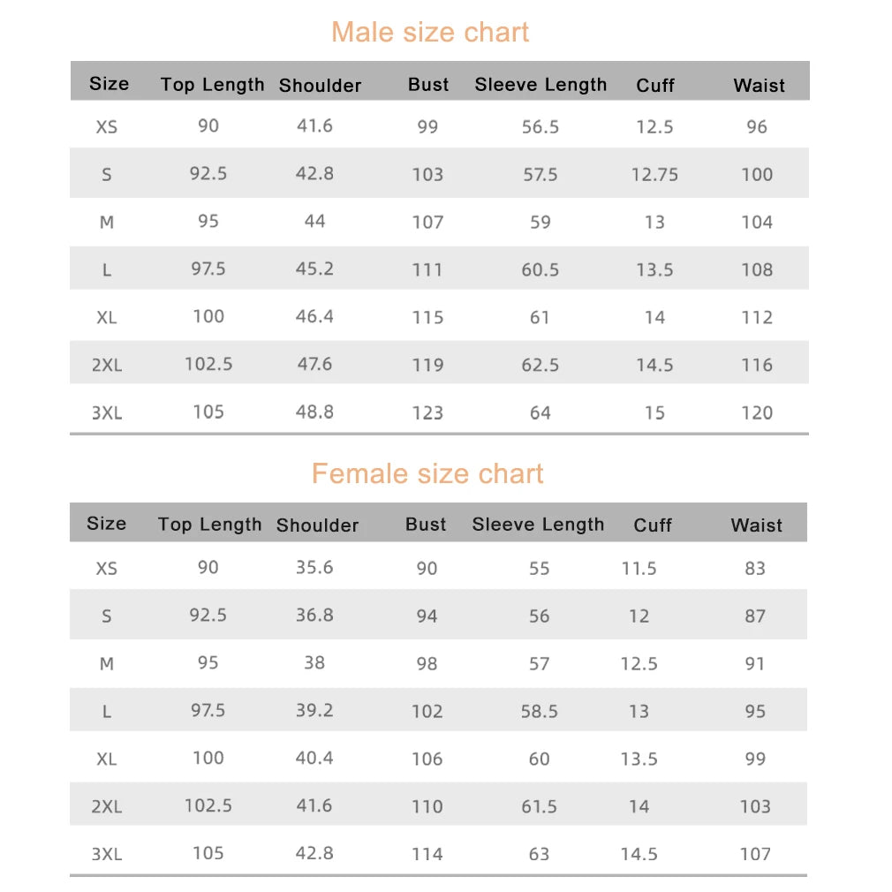
Task: Click female XL bust value 106
Action: pyautogui.click(x=427, y=759)
